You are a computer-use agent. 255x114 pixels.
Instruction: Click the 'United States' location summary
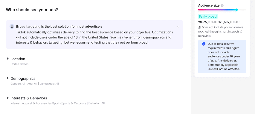[x=19, y=64]
